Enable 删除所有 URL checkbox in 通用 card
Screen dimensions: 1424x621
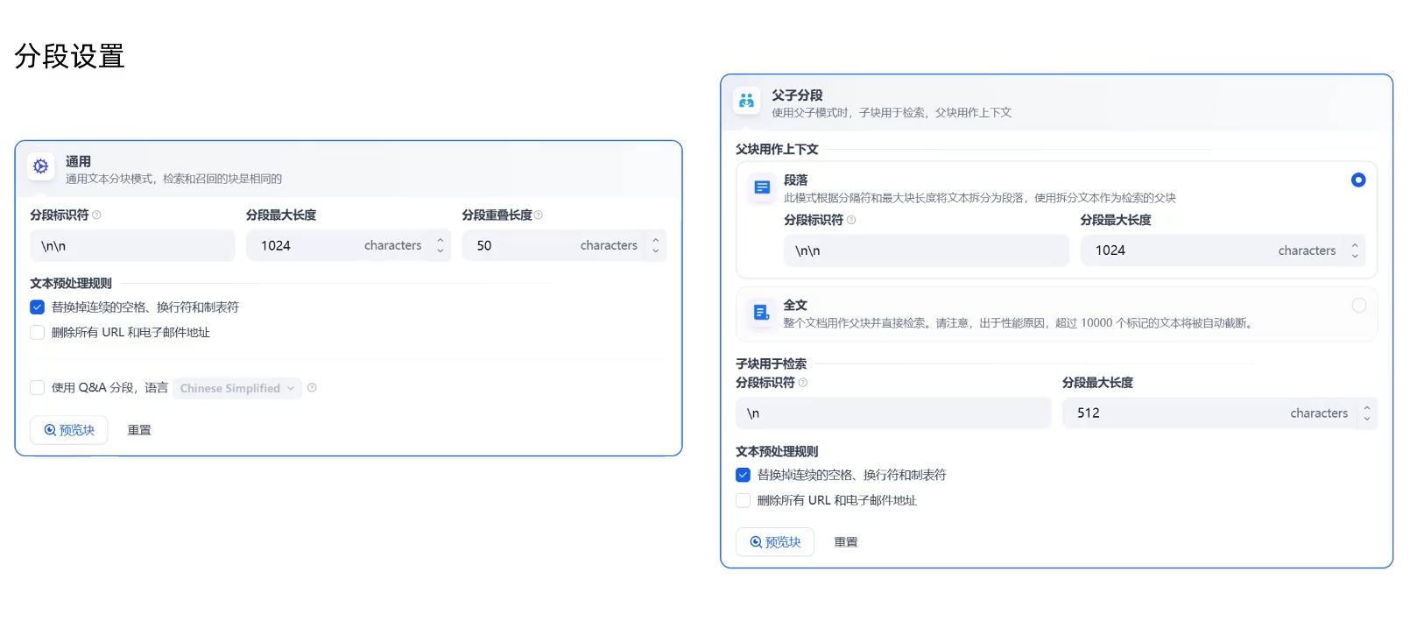point(37,333)
